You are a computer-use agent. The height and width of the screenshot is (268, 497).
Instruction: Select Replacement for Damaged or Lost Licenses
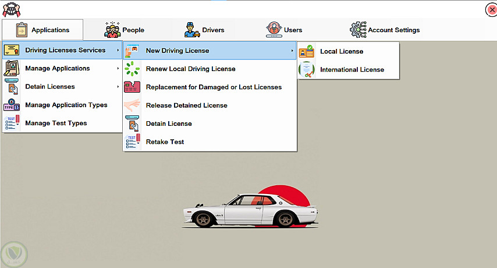[210, 87]
